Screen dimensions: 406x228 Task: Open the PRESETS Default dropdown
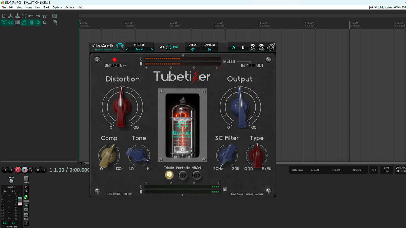[139, 50]
